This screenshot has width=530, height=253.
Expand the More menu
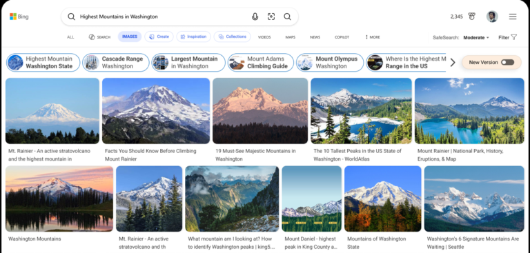[373, 37]
